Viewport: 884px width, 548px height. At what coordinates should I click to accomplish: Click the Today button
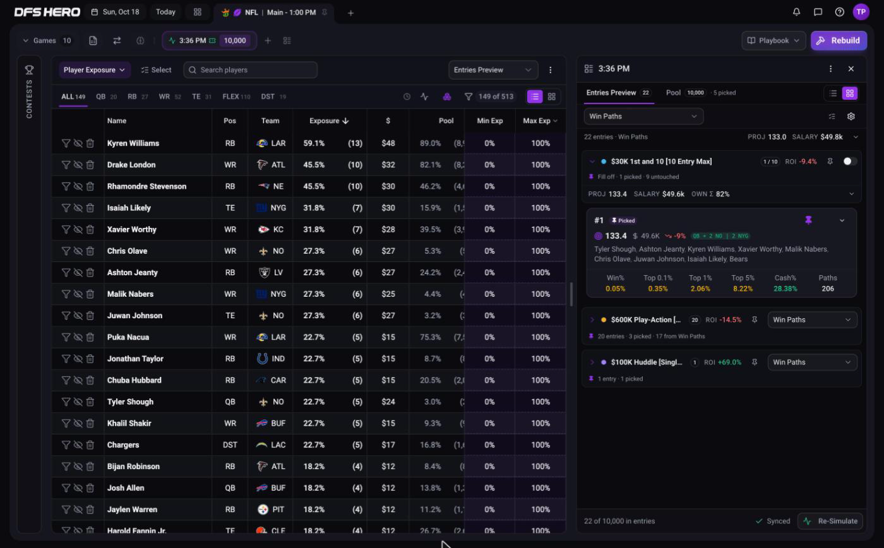pyautogui.click(x=165, y=12)
